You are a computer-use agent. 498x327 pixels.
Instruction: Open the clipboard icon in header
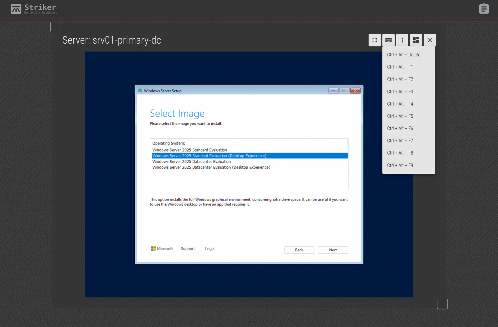pos(484,9)
